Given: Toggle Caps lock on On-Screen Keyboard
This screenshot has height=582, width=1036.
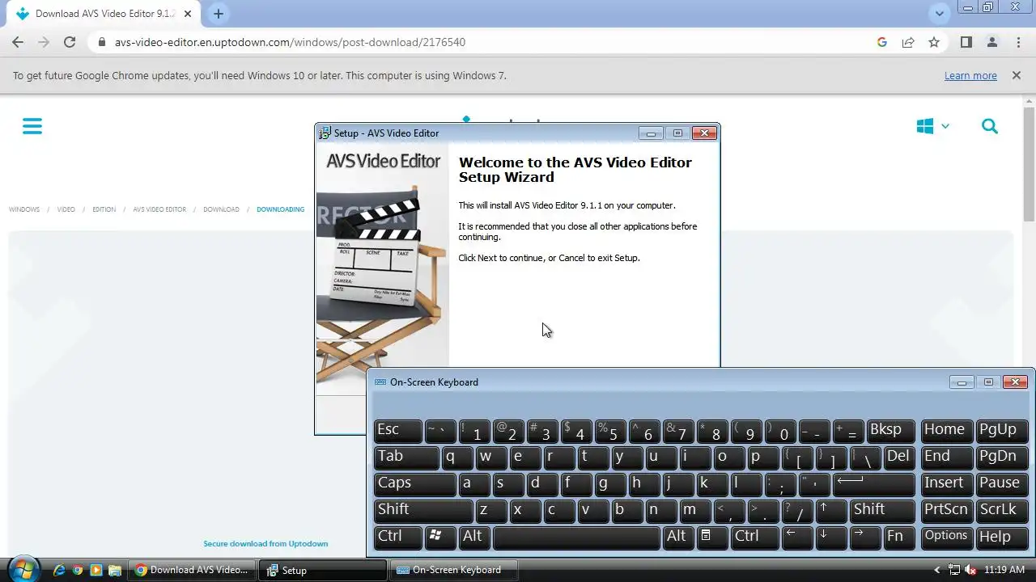Looking at the screenshot, I should tap(414, 484).
